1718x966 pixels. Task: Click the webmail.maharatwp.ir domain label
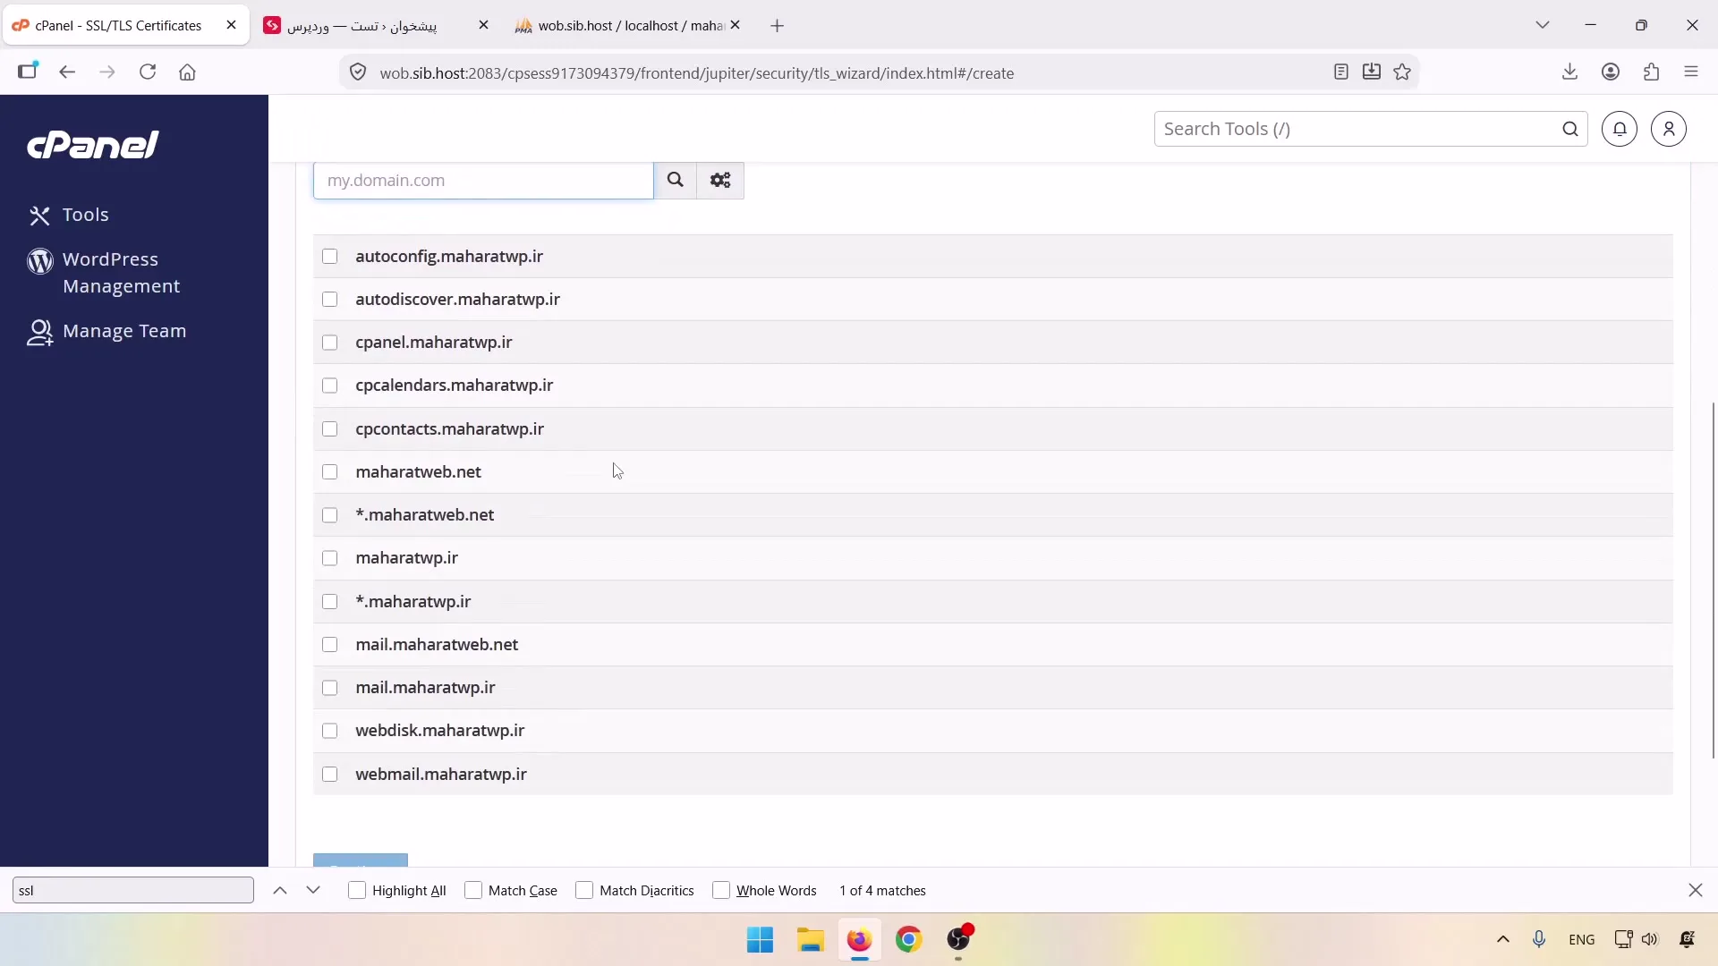tap(441, 775)
